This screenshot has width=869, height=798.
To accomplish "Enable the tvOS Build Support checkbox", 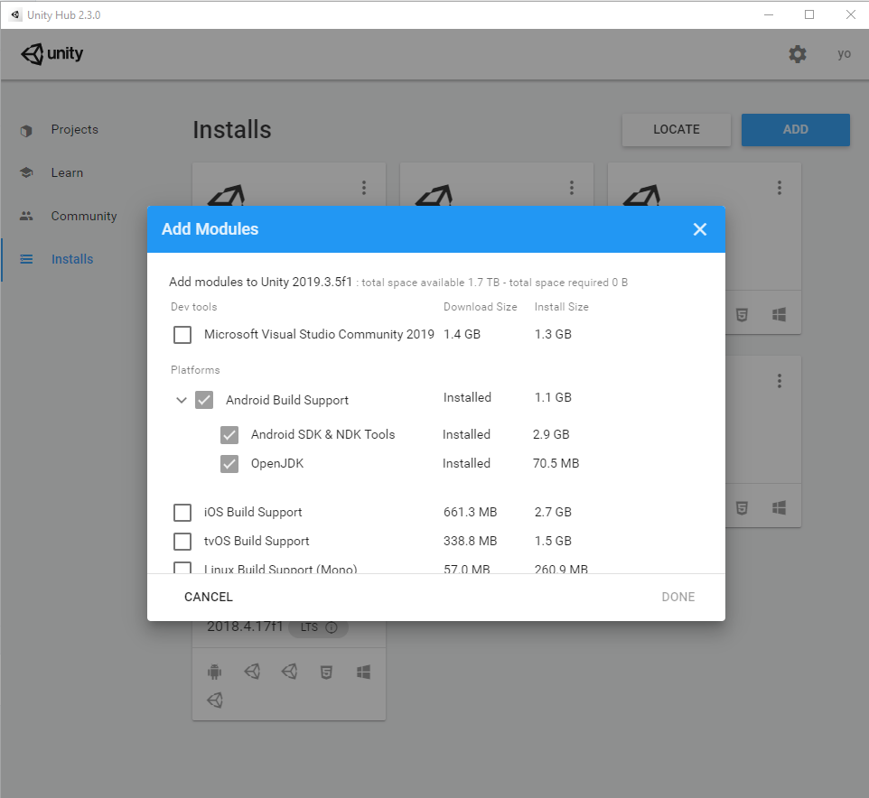I will [182, 541].
